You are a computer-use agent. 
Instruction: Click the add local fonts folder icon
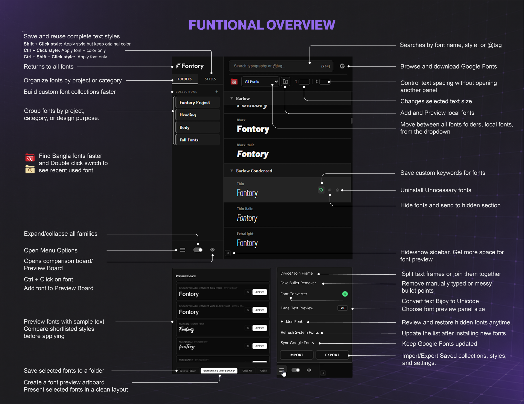(285, 82)
